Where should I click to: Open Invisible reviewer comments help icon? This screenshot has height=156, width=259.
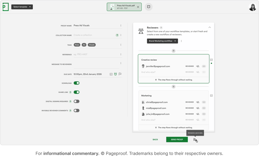(x=70, y=111)
